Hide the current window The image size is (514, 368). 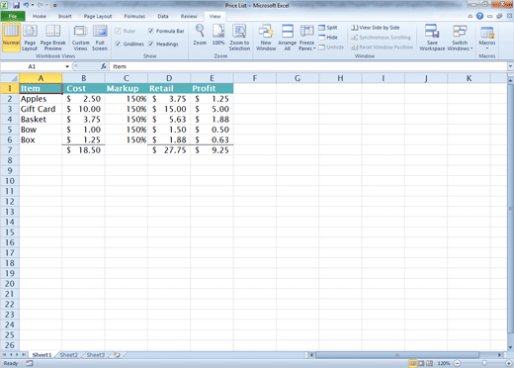(x=328, y=38)
